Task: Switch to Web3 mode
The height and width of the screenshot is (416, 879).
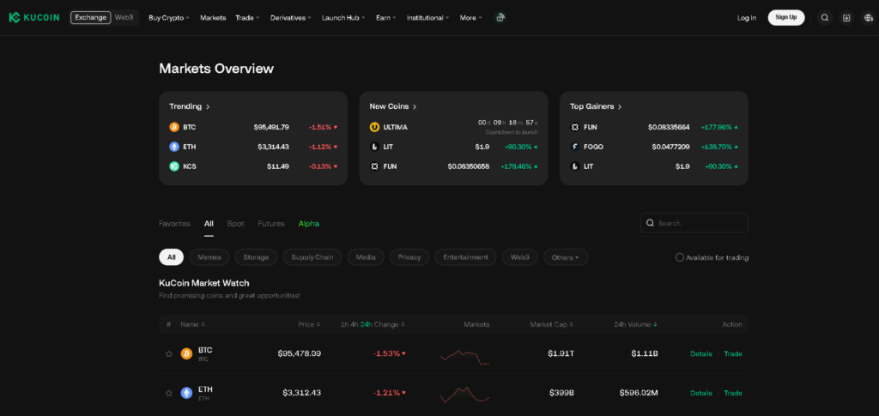Action: coord(124,17)
